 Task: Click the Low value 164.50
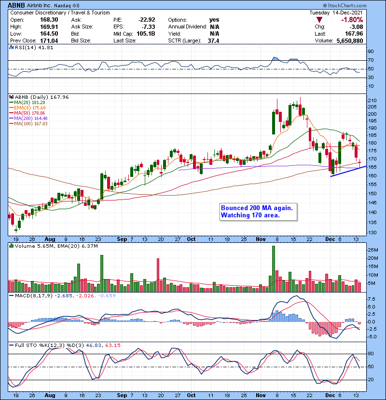point(49,34)
